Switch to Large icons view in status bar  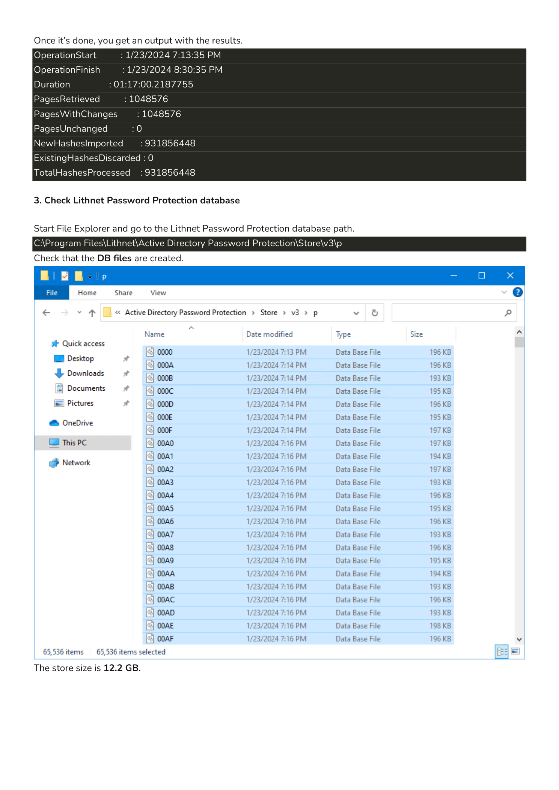tap(515, 651)
